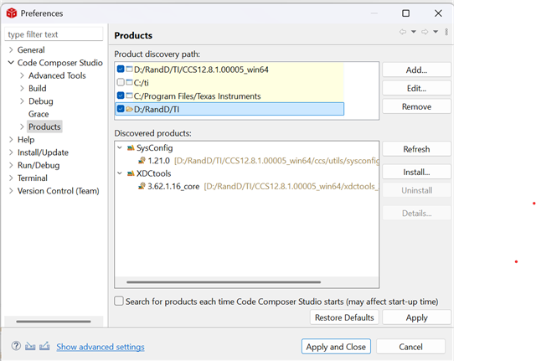The height and width of the screenshot is (361, 536).
Task: Open the forward history dropdown arrow
Action: (435, 32)
